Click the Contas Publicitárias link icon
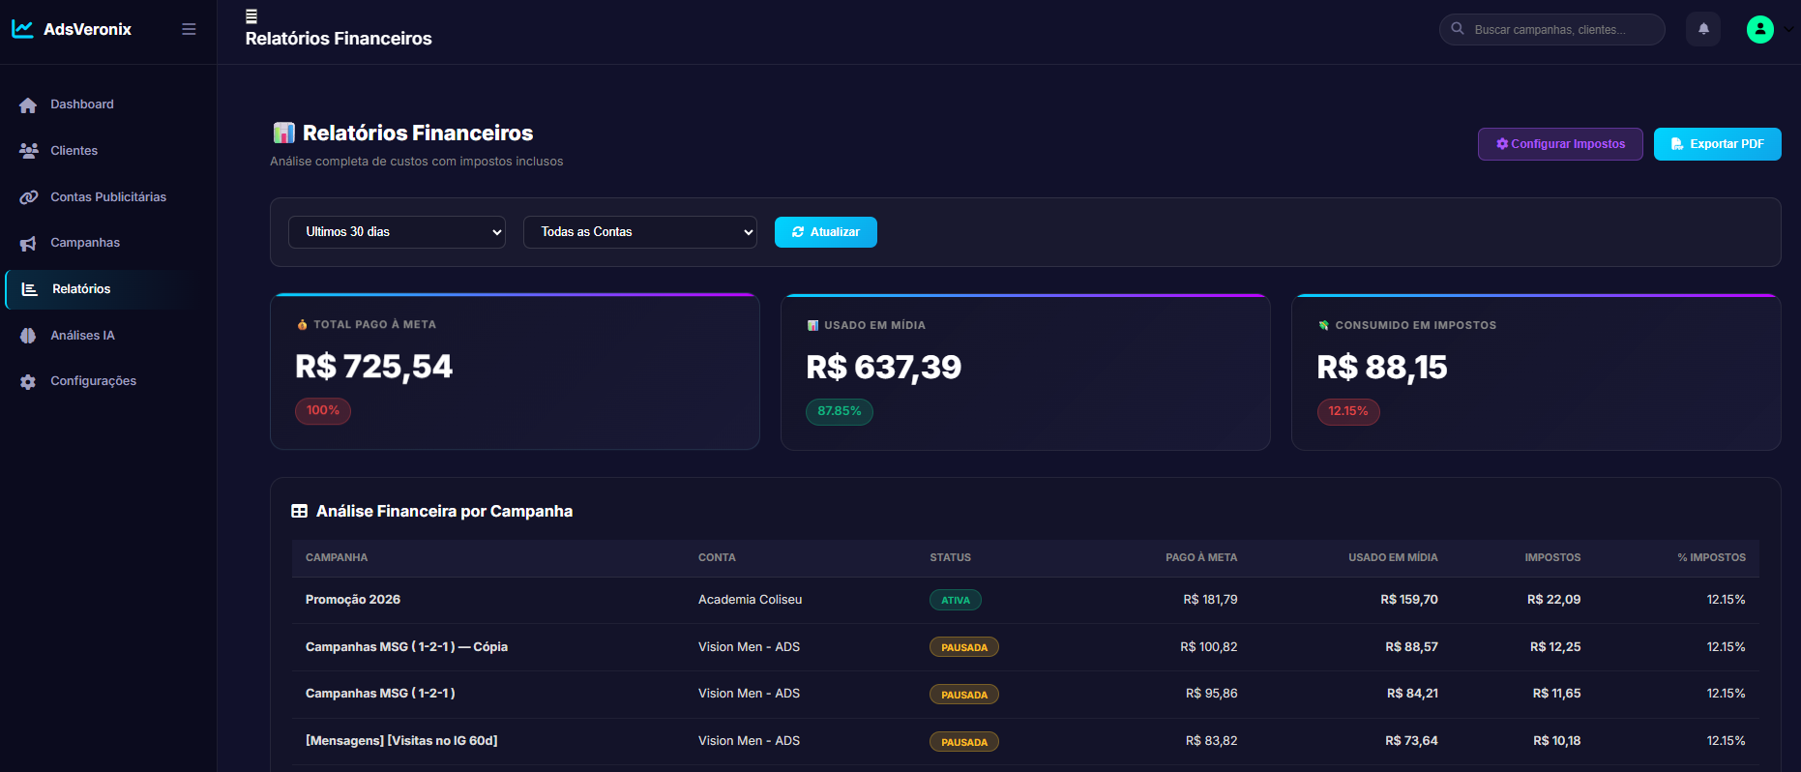 [28, 197]
